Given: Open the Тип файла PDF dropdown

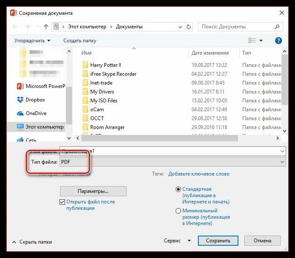Looking at the screenshot, I should [173, 162].
